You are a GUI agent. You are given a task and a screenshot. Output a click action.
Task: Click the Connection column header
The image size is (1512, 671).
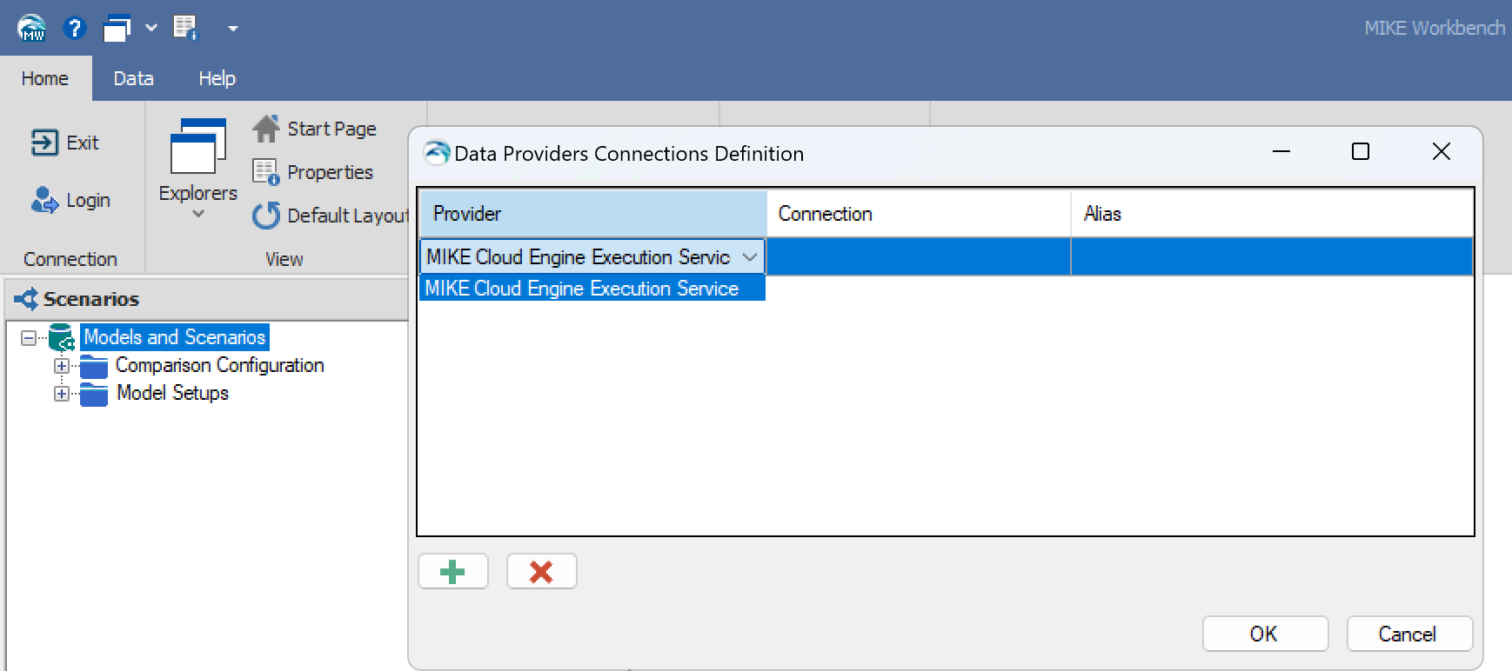(x=919, y=214)
